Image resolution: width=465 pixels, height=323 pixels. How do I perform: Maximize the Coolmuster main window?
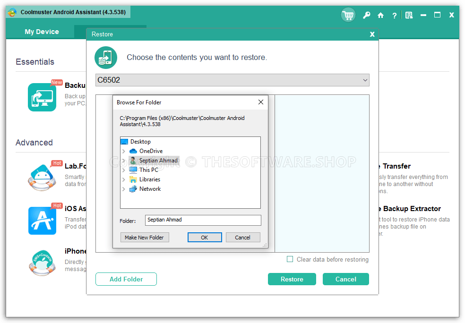[x=437, y=15]
